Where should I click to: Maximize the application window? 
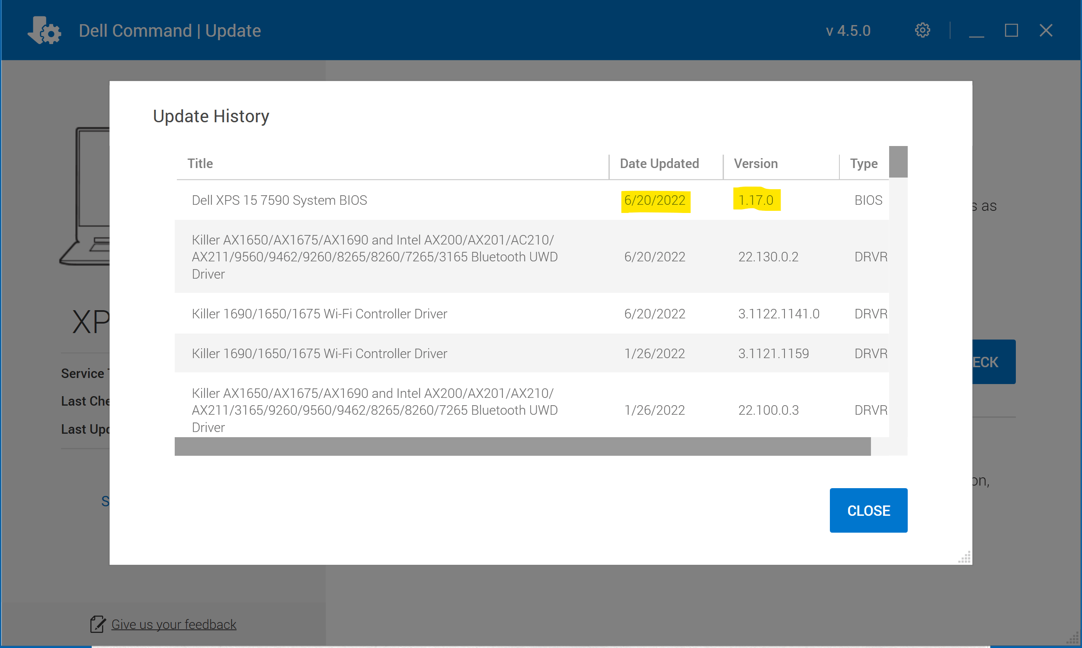tap(1011, 31)
